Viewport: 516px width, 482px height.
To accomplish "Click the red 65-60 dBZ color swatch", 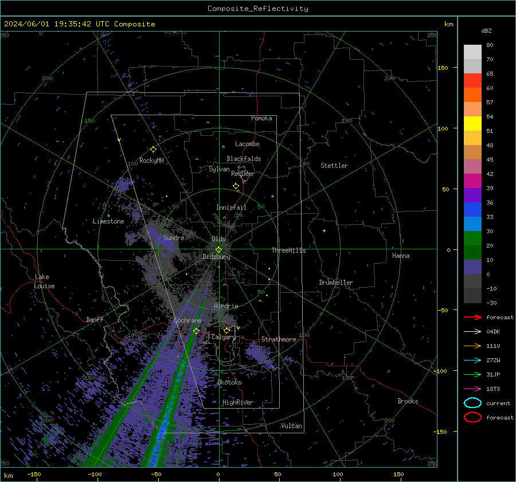I will (472, 81).
